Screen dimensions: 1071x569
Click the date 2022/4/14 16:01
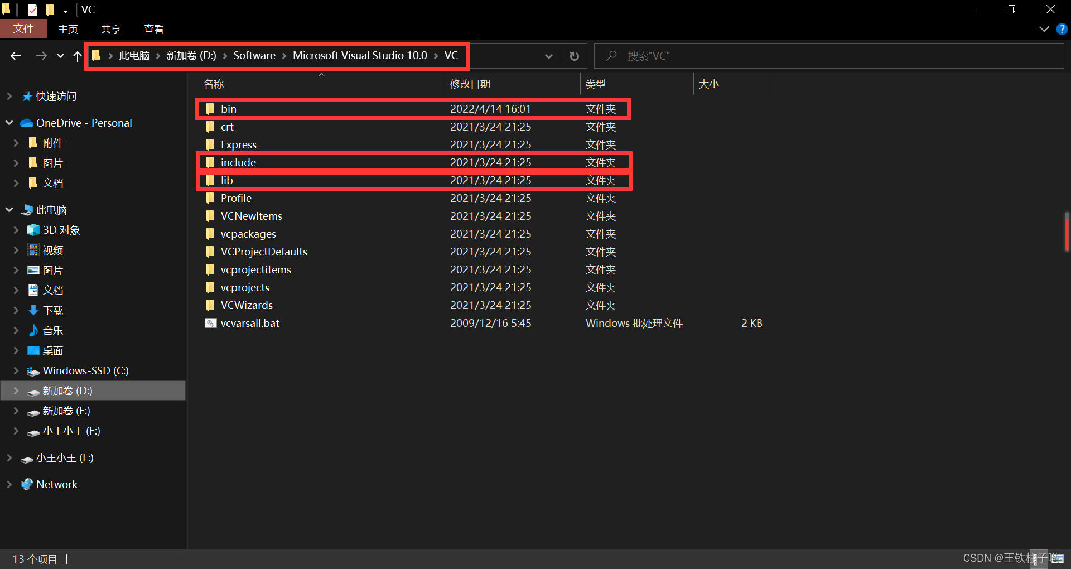click(x=491, y=109)
